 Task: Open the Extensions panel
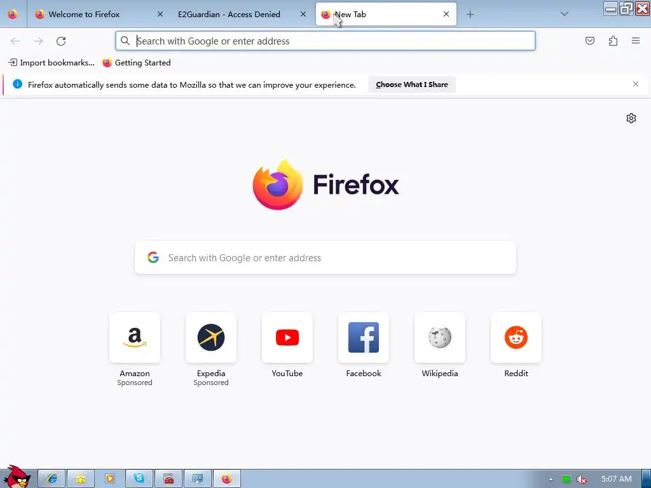613,41
